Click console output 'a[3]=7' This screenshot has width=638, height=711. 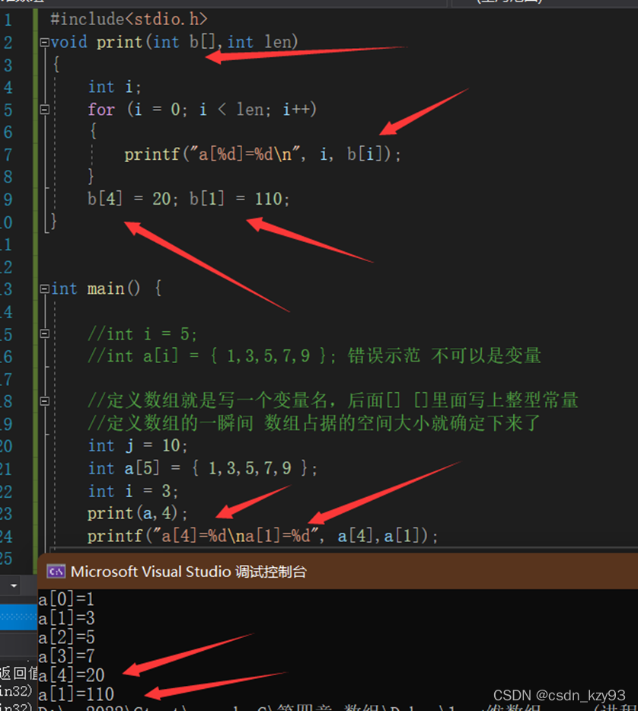coord(67,656)
